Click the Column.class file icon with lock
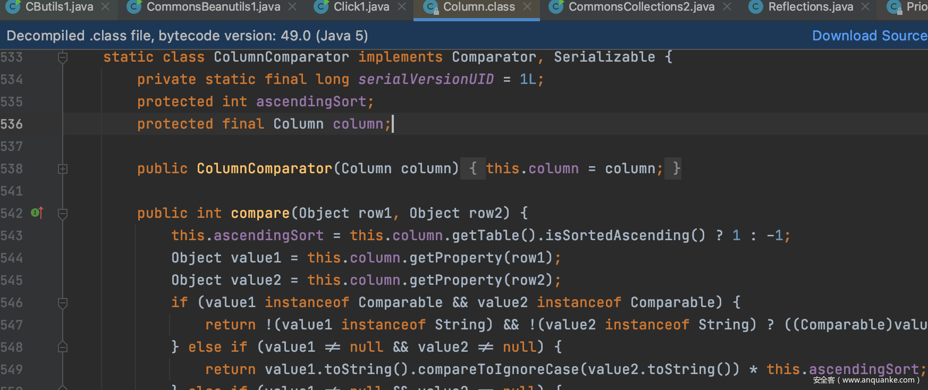This screenshot has height=390, width=928. point(431,7)
